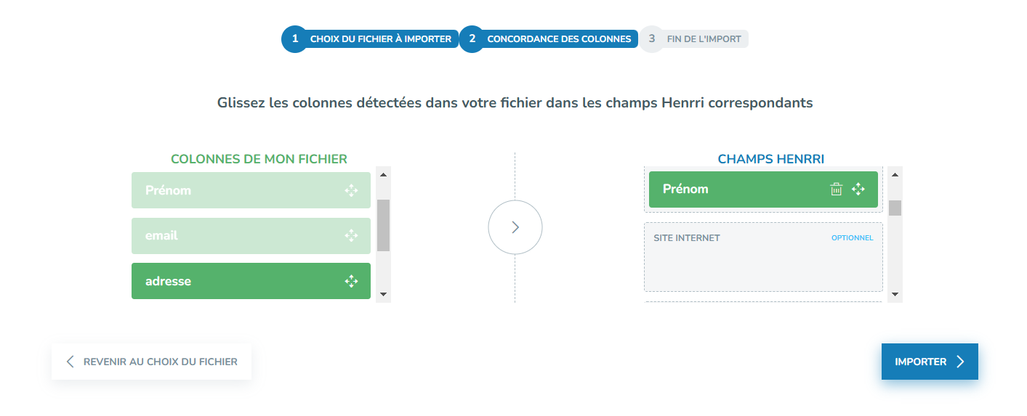Click the move handle on faded Prénom column

point(351,190)
